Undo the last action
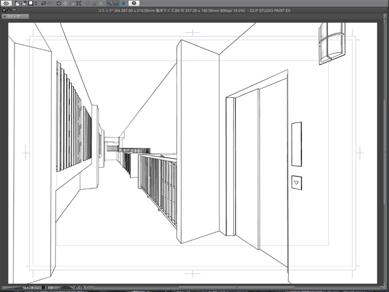The image size is (389, 292). [x=43, y=3]
